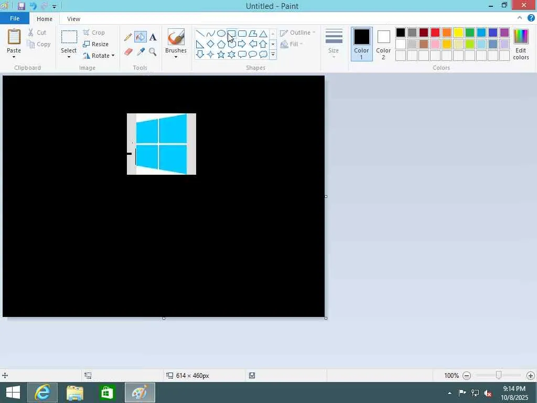Choose the Right arrow shape
The image size is (537, 403).
tap(242, 44)
